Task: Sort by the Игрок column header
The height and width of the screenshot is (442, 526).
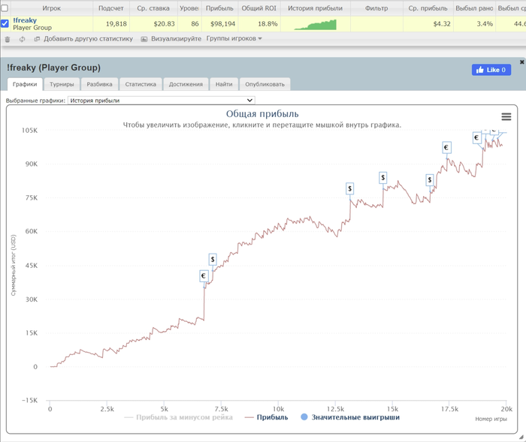Action: (x=51, y=8)
